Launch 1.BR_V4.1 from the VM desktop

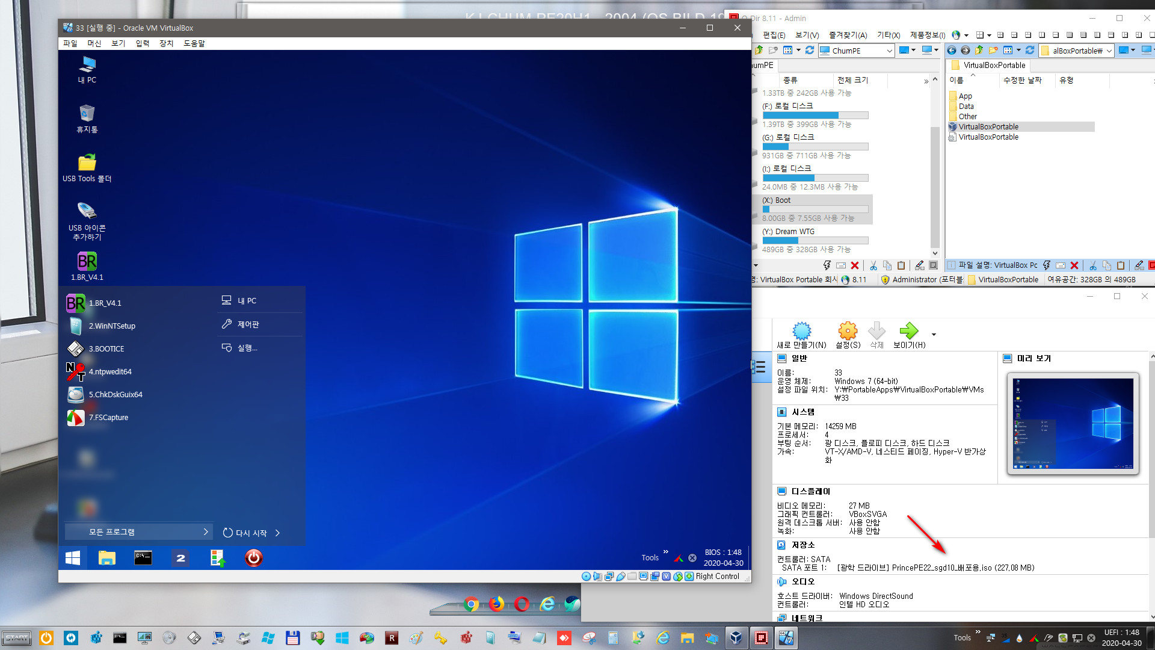click(87, 266)
